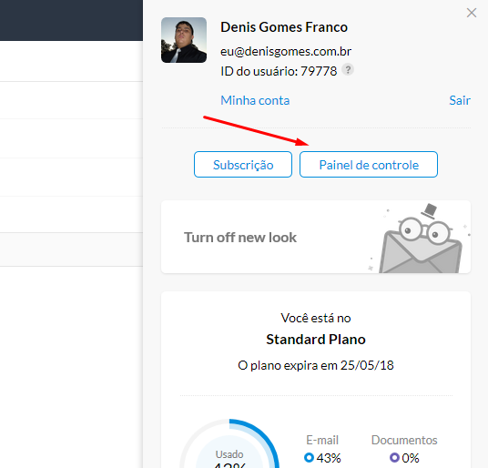The height and width of the screenshot is (468, 488).
Task: Click the help icon beside user ID
Action: [348, 69]
